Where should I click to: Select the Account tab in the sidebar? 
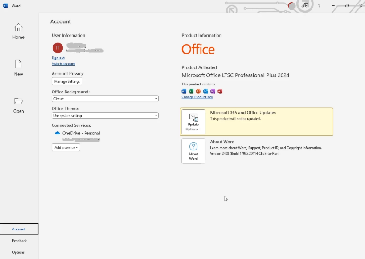pos(19,229)
